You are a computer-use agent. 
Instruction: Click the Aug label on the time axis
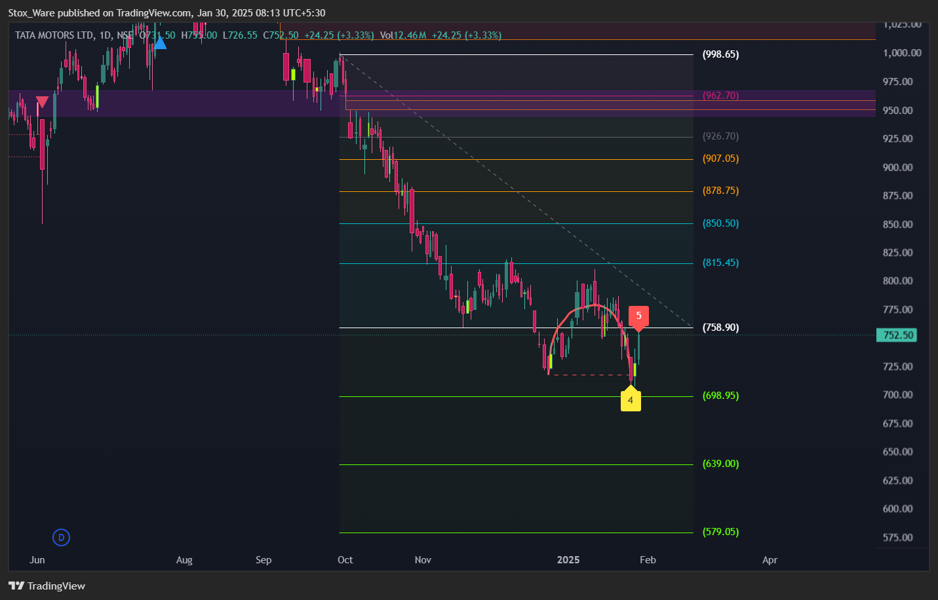184,560
